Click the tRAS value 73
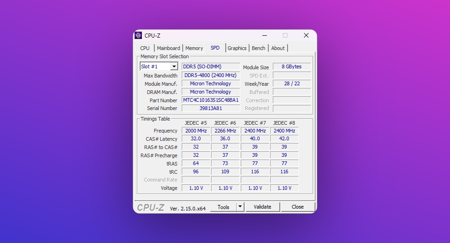The width and height of the screenshot is (450, 243). pyautogui.click(x=225, y=163)
